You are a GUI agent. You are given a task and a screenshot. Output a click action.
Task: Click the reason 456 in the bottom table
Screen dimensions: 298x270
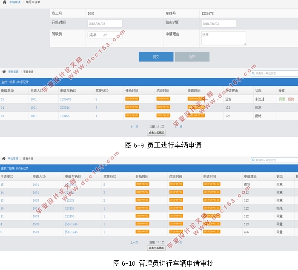246,232
